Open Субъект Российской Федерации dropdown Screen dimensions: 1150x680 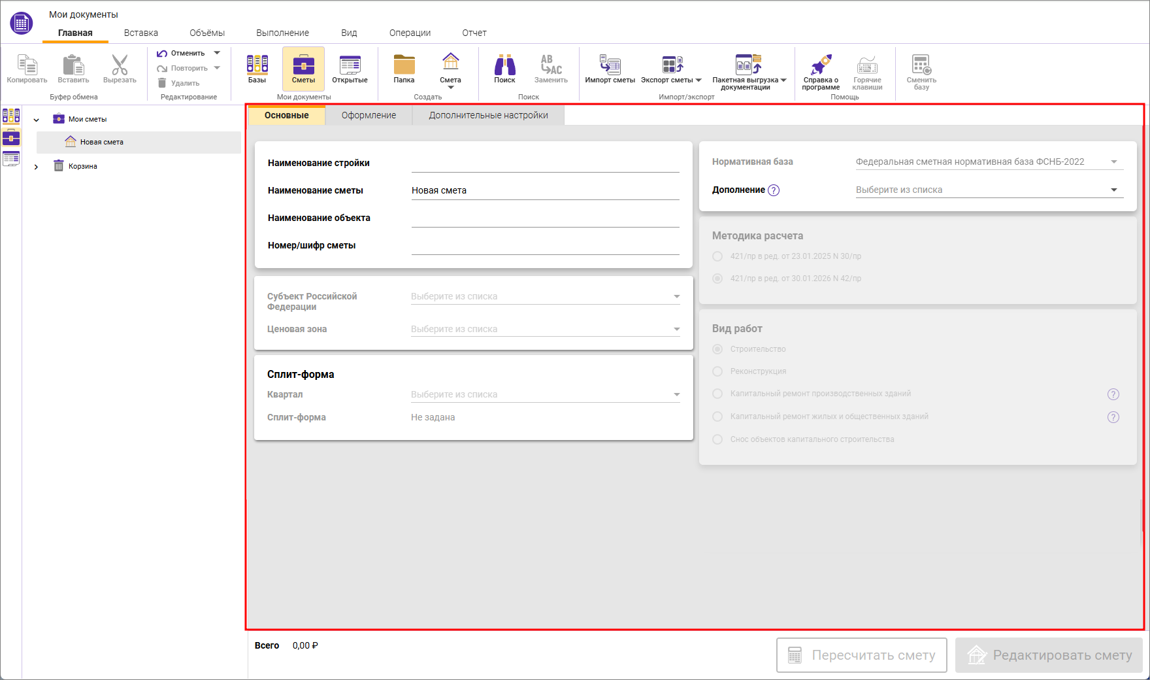coord(546,296)
